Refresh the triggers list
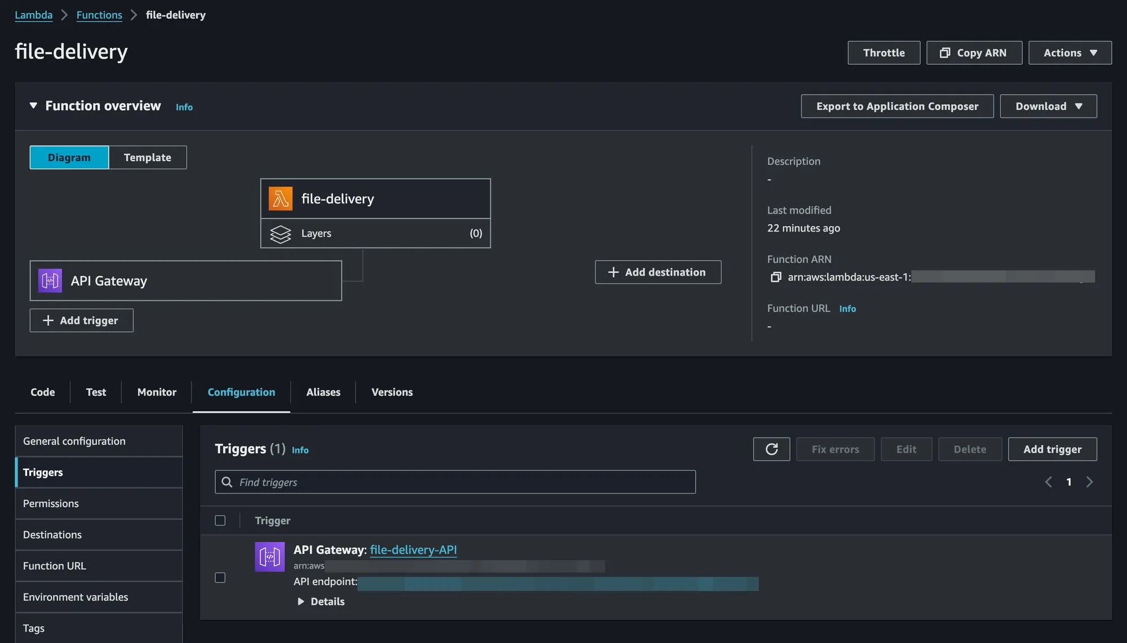Viewport: 1127px width, 643px height. point(771,449)
